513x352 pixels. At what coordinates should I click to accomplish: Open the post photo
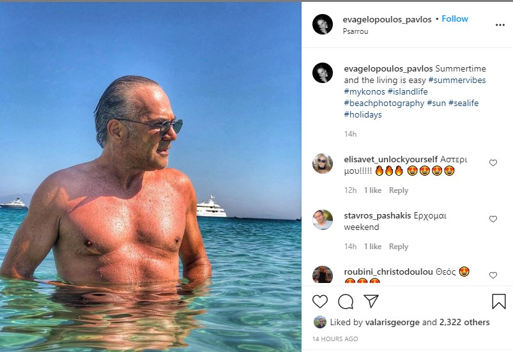coord(151,176)
